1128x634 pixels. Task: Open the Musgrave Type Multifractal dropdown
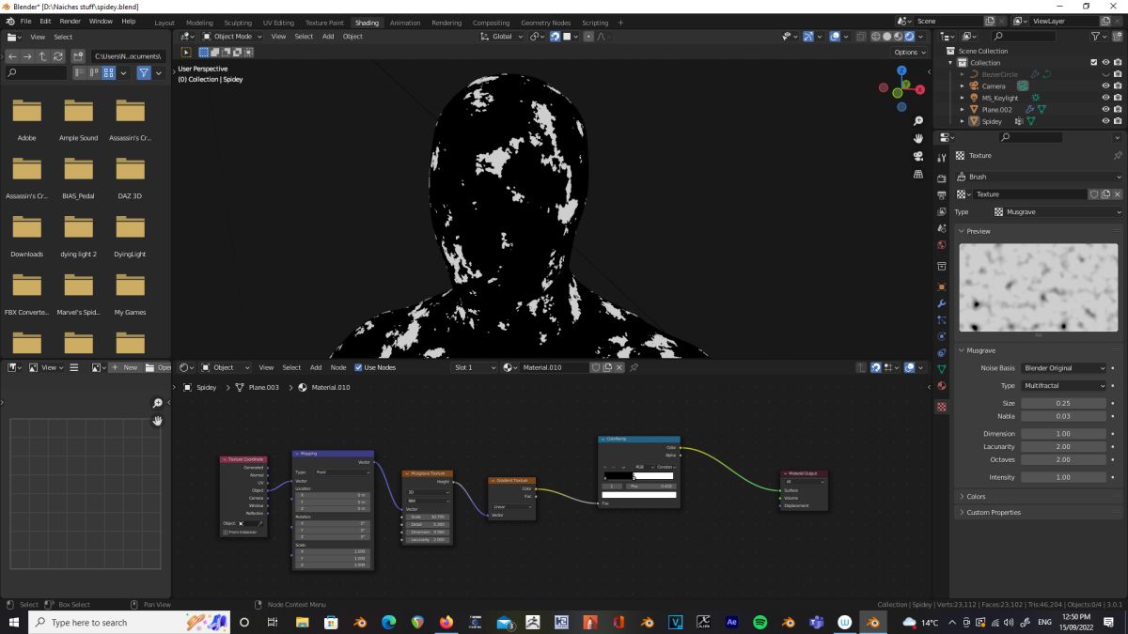1064,386
